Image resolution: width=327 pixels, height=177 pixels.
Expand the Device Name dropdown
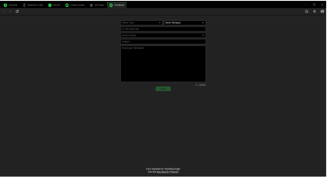click(x=163, y=35)
